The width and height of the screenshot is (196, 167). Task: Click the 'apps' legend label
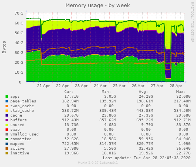point(15,96)
